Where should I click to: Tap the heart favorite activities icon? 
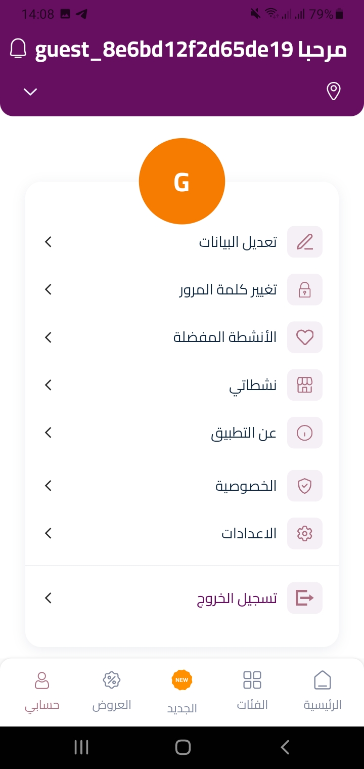coord(304,337)
